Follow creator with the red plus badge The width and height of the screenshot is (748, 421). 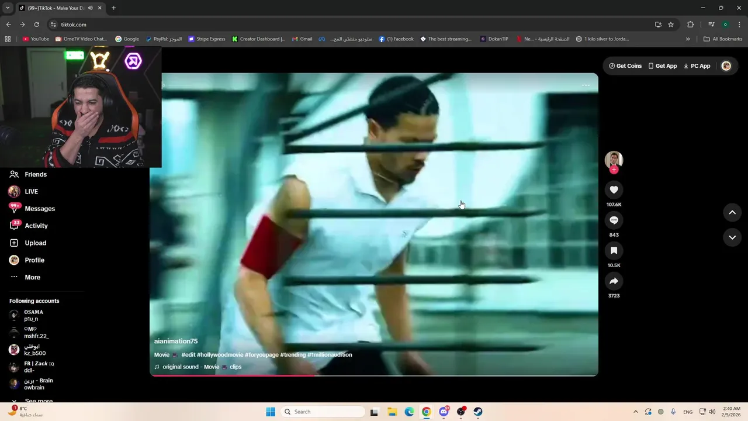[x=614, y=170]
